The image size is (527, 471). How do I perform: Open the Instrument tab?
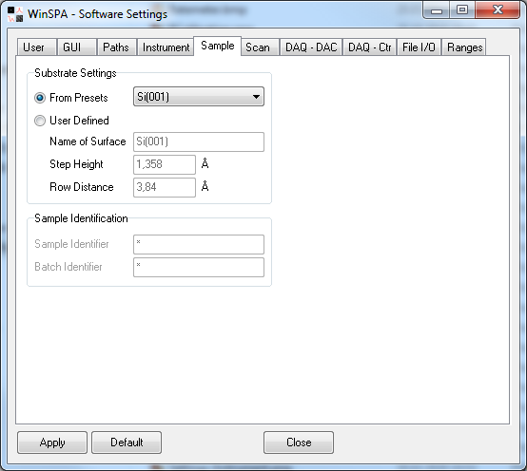[166, 47]
